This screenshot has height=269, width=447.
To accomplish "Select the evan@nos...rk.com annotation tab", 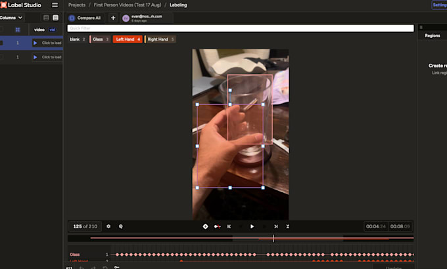I will tap(146, 18).
